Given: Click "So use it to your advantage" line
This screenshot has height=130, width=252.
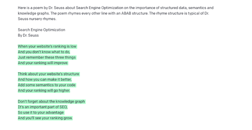Looking at the screenshot, I should (x=41, y=113).
